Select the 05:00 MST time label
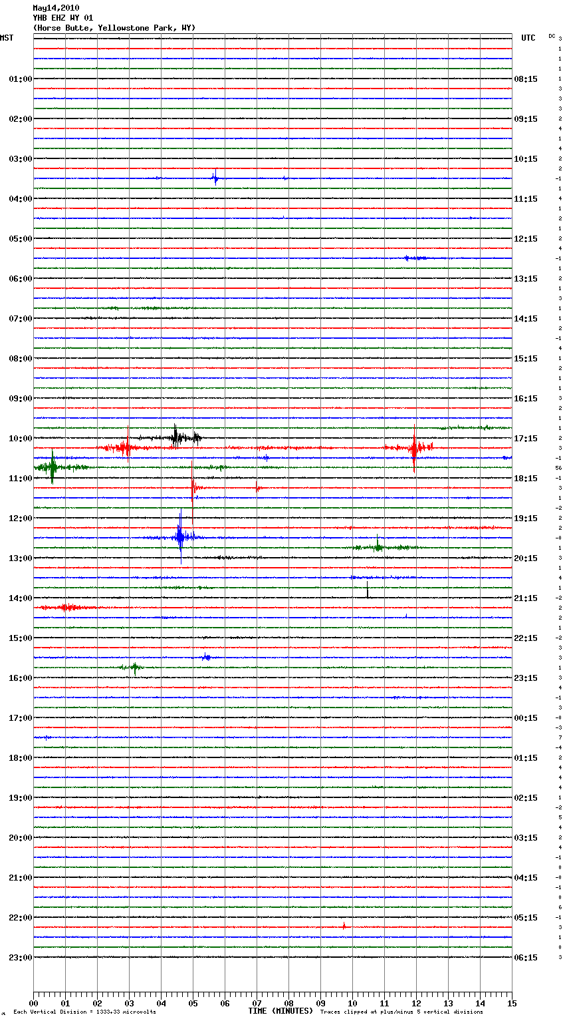Image resolution: width=565 pixels, height=1021 pixels. tap(20, 239)
